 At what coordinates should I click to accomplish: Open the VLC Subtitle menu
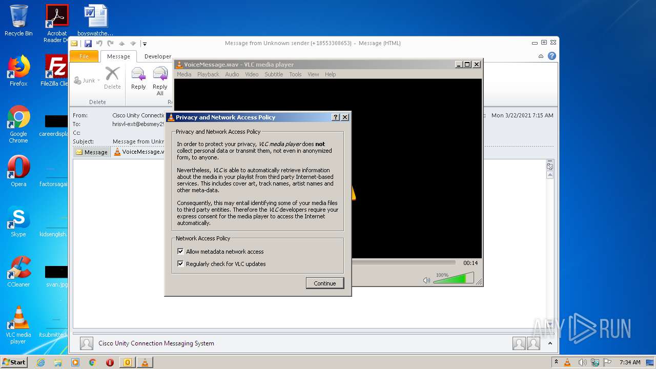pos(274,74)
